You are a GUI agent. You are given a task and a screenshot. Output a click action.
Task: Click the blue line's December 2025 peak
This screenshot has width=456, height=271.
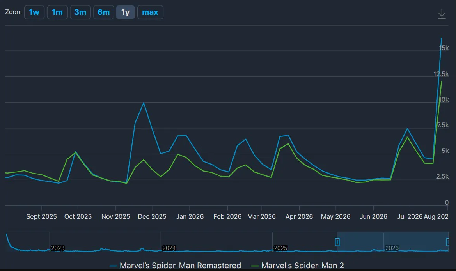pos(144,103)
